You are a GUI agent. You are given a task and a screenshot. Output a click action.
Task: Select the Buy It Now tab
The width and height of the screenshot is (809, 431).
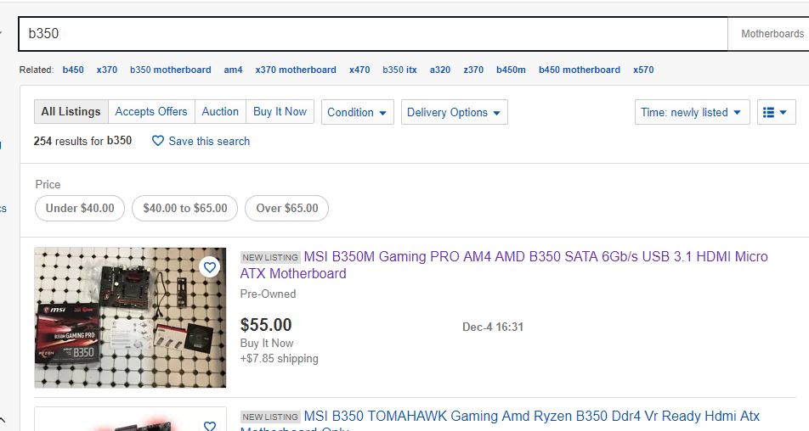[x=280, y=112]
